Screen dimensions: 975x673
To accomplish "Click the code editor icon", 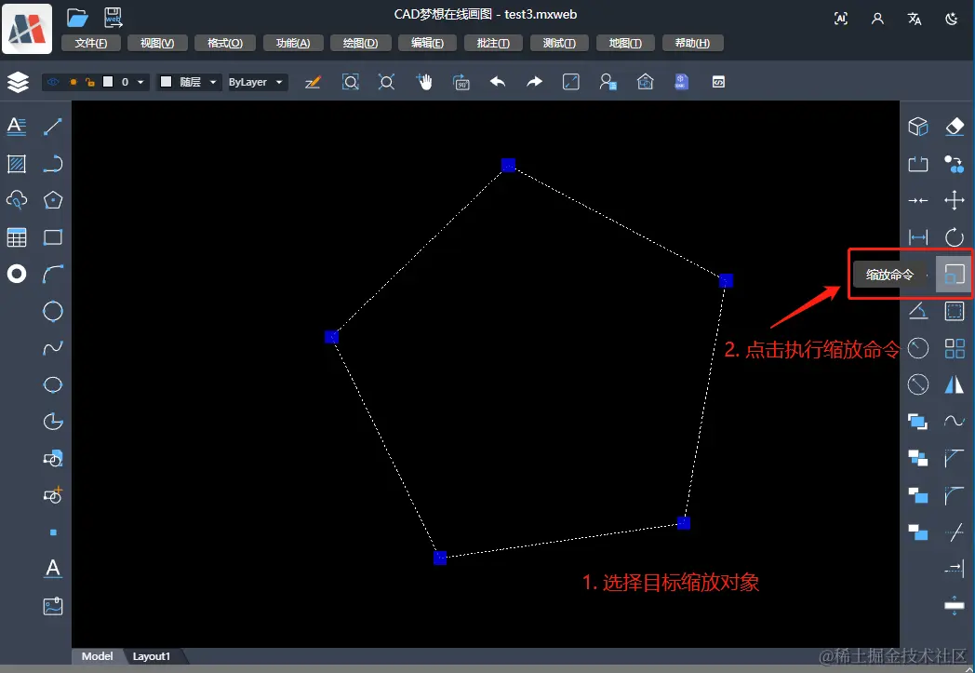I will click(718, 82).
